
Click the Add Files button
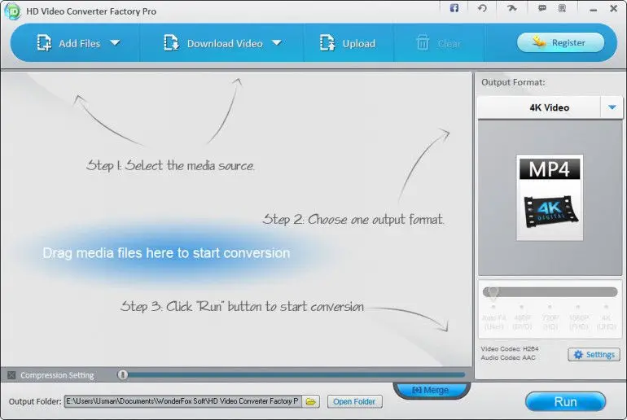click(68, 43)
